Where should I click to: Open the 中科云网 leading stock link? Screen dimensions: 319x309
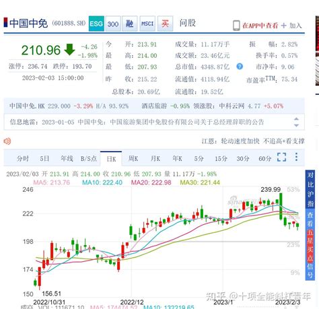pos(232,106)
